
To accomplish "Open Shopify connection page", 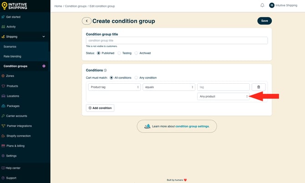I will (x=19, y=136).
